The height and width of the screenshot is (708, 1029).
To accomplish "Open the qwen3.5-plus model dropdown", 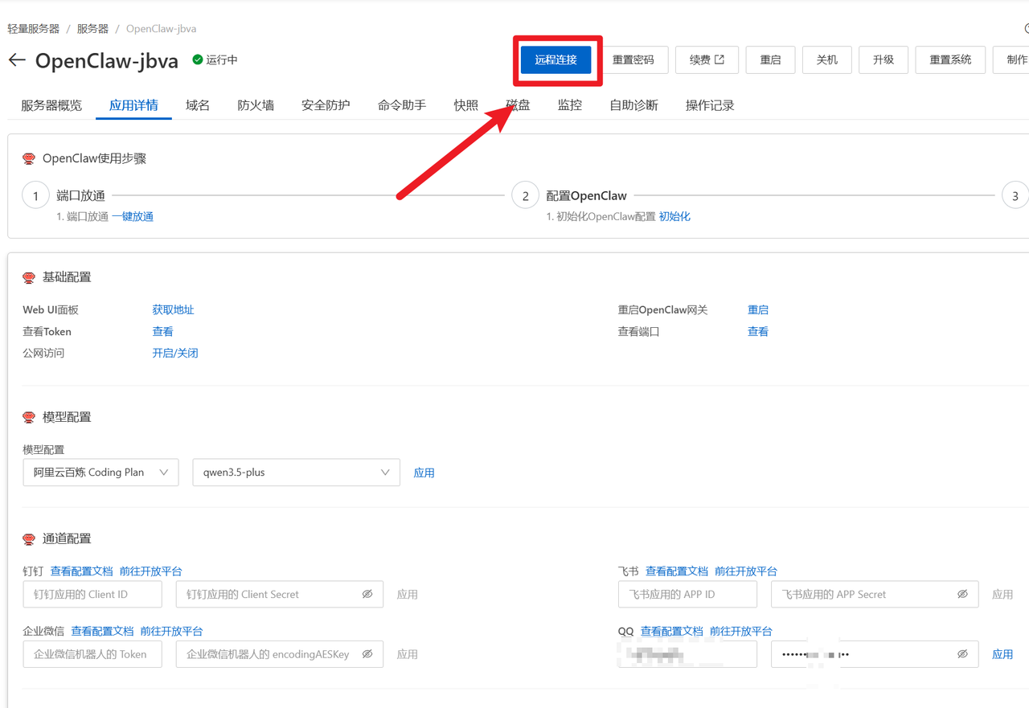I will pyautogui.click(x=296, y=473).
